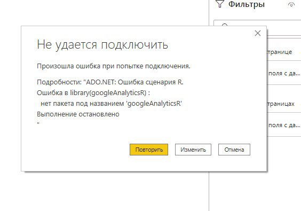The height and width of the screenshot is (211, 301).
Task: Select the 'Произошла ошибка при попытке подключения.' text
Action: point(114,66)
